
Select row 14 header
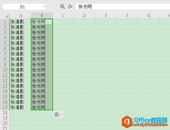coord(5,91)
